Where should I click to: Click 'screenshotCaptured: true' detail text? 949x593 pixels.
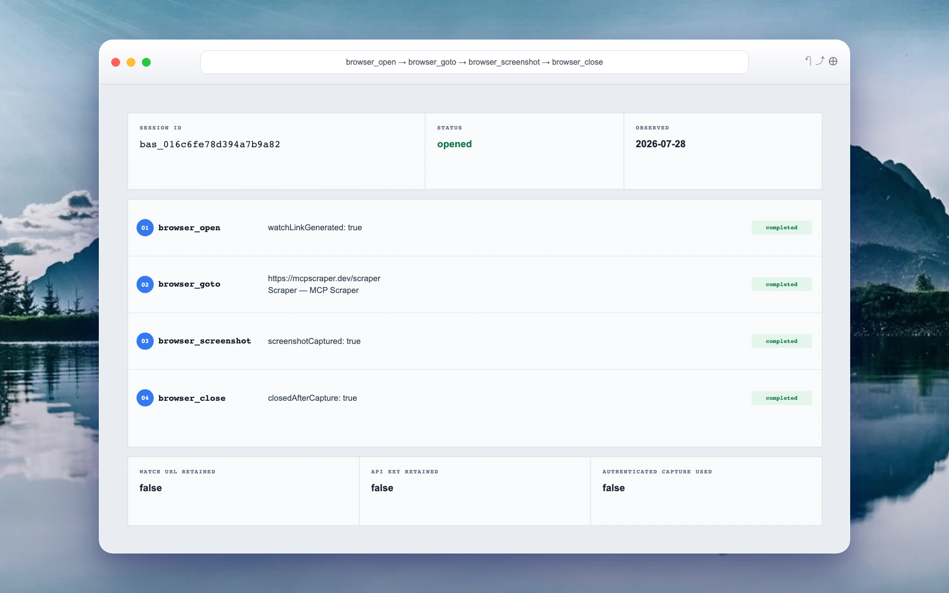click(x=314, y=341)
